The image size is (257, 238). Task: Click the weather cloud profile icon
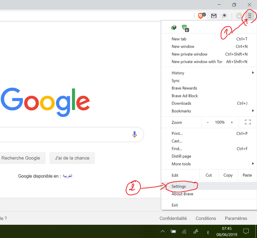pyautogui.click(x=239, y=16)
